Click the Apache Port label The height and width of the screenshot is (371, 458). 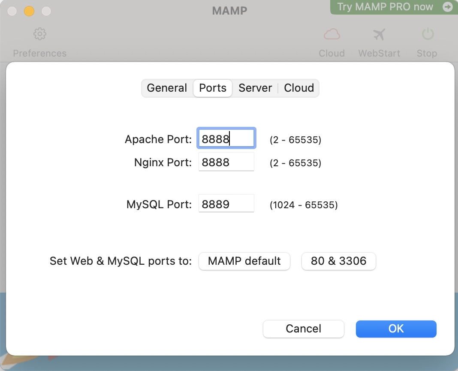click(x=158, y=139)
